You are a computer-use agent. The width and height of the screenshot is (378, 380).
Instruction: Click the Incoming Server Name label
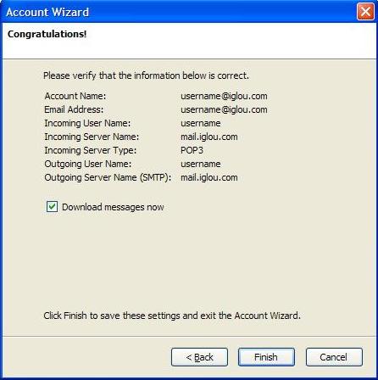[x=92, y=137]
